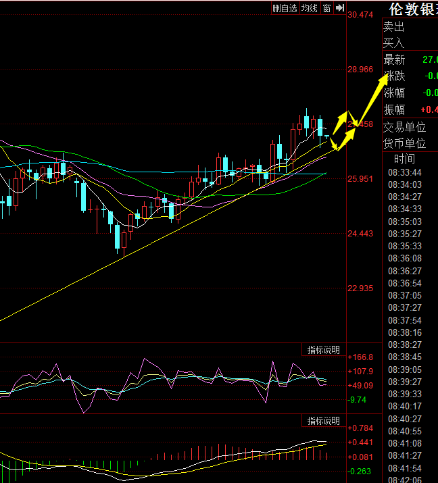438x483 pixels.
Task: Click the 删自选 button above the chart
Action: point(285,8)
